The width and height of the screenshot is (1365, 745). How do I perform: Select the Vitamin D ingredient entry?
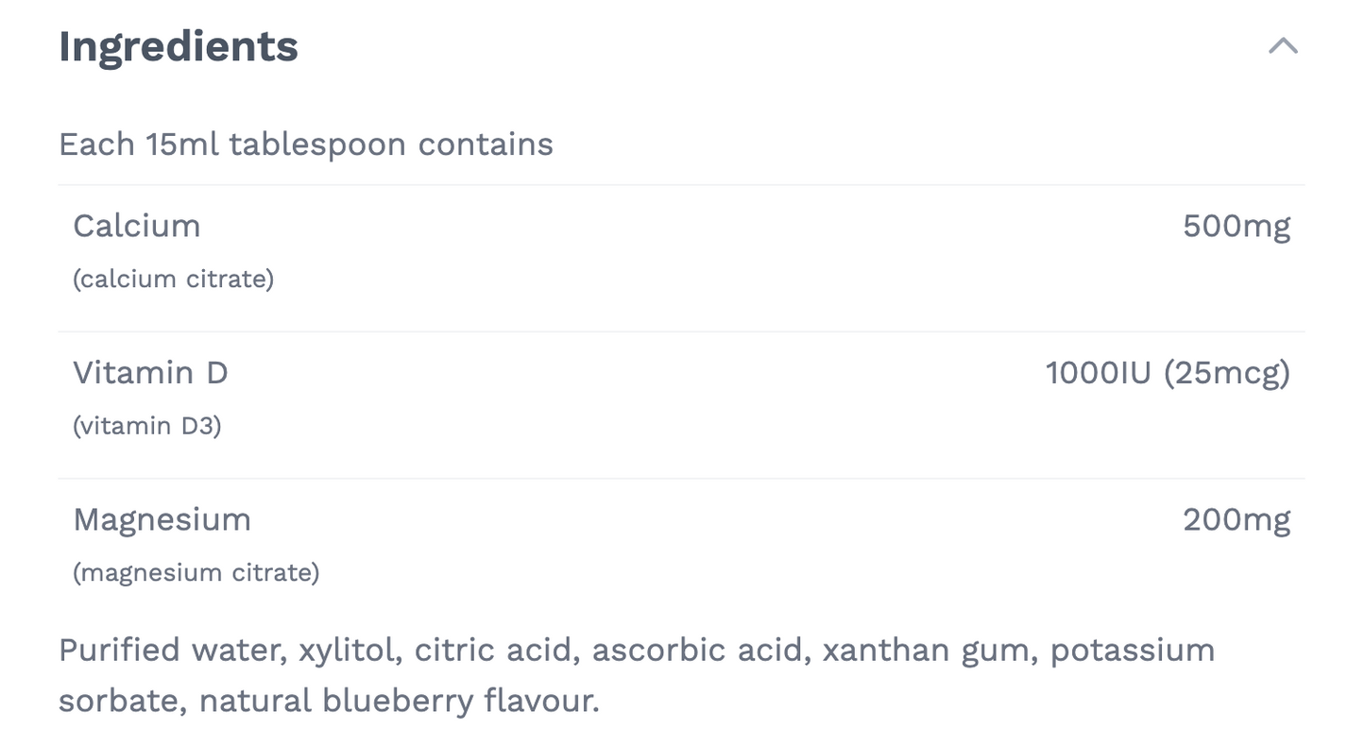click(151, 372)
